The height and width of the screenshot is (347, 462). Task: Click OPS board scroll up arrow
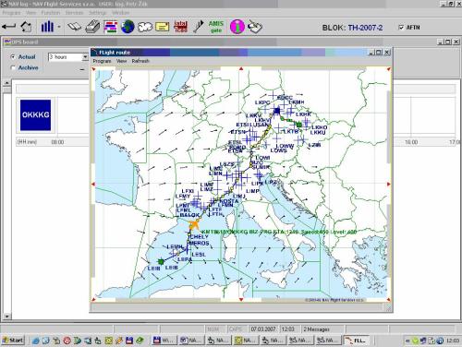pyautogui.click(x=7, y=82)
